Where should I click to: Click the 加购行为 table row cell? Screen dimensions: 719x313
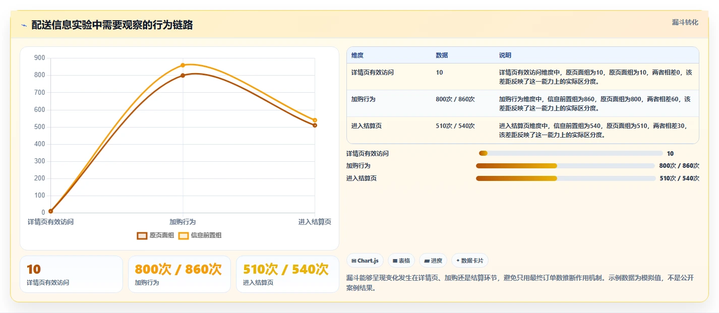pyautogui.click(x=389, y=103)
